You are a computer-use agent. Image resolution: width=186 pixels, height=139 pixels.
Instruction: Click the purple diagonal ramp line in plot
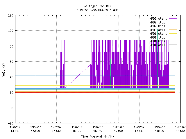78,76
